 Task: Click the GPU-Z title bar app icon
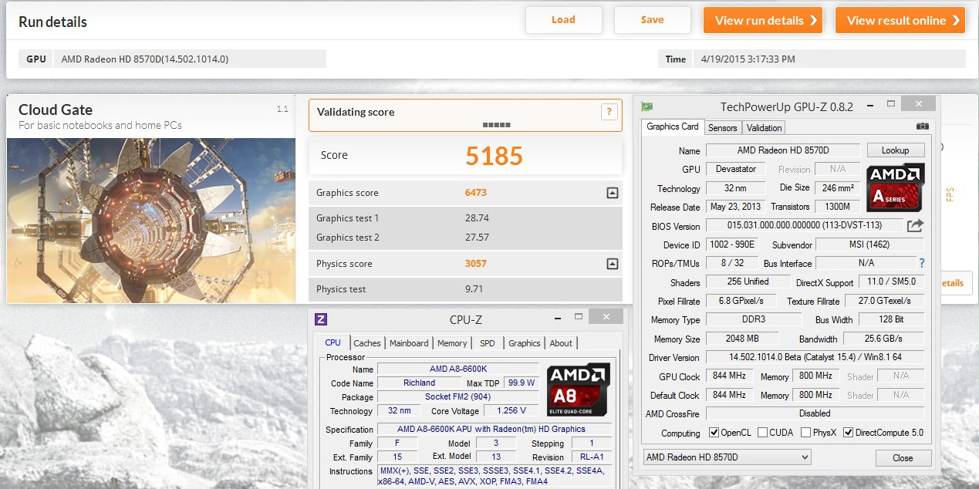[647, 106]
